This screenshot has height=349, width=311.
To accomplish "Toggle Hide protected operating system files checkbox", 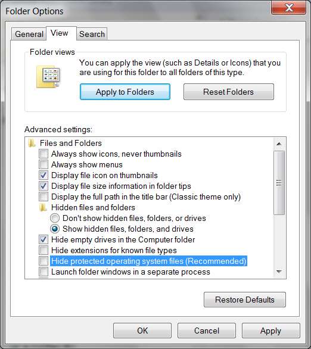I will (x=43, y=261).
